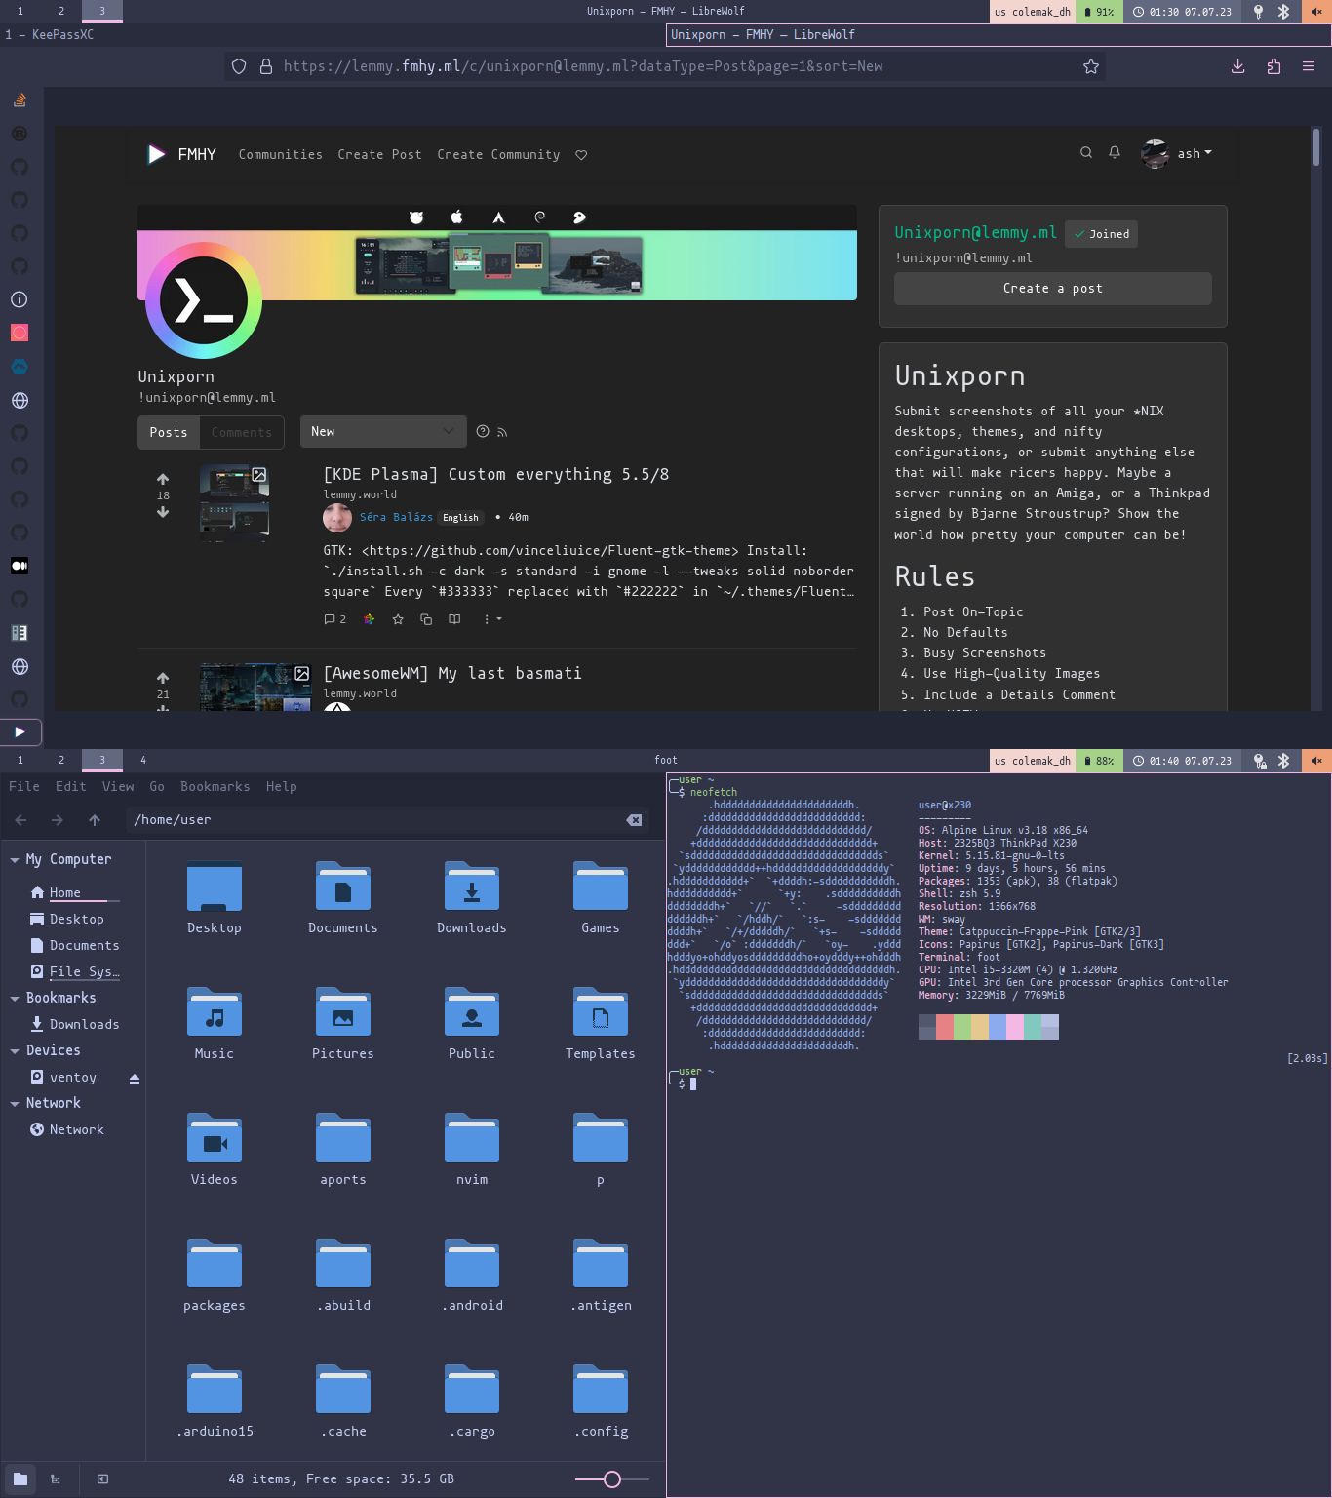
Task: Open comments of the KDE Plasma post
Action: click(x=334, y=619)
